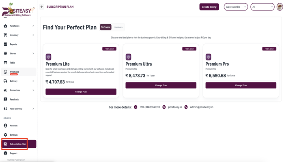This screenshot has width=284, height=162.
Task: Open the Support menu item
Action: (13, 153)
